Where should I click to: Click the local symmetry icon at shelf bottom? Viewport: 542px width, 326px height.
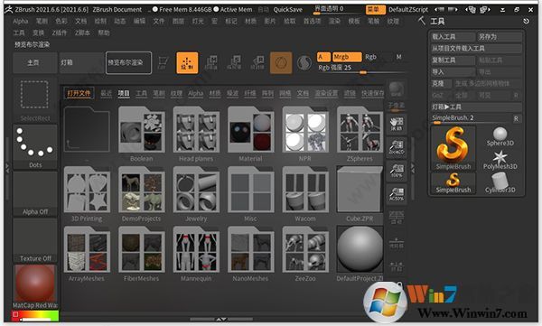(x=397, y=266)
